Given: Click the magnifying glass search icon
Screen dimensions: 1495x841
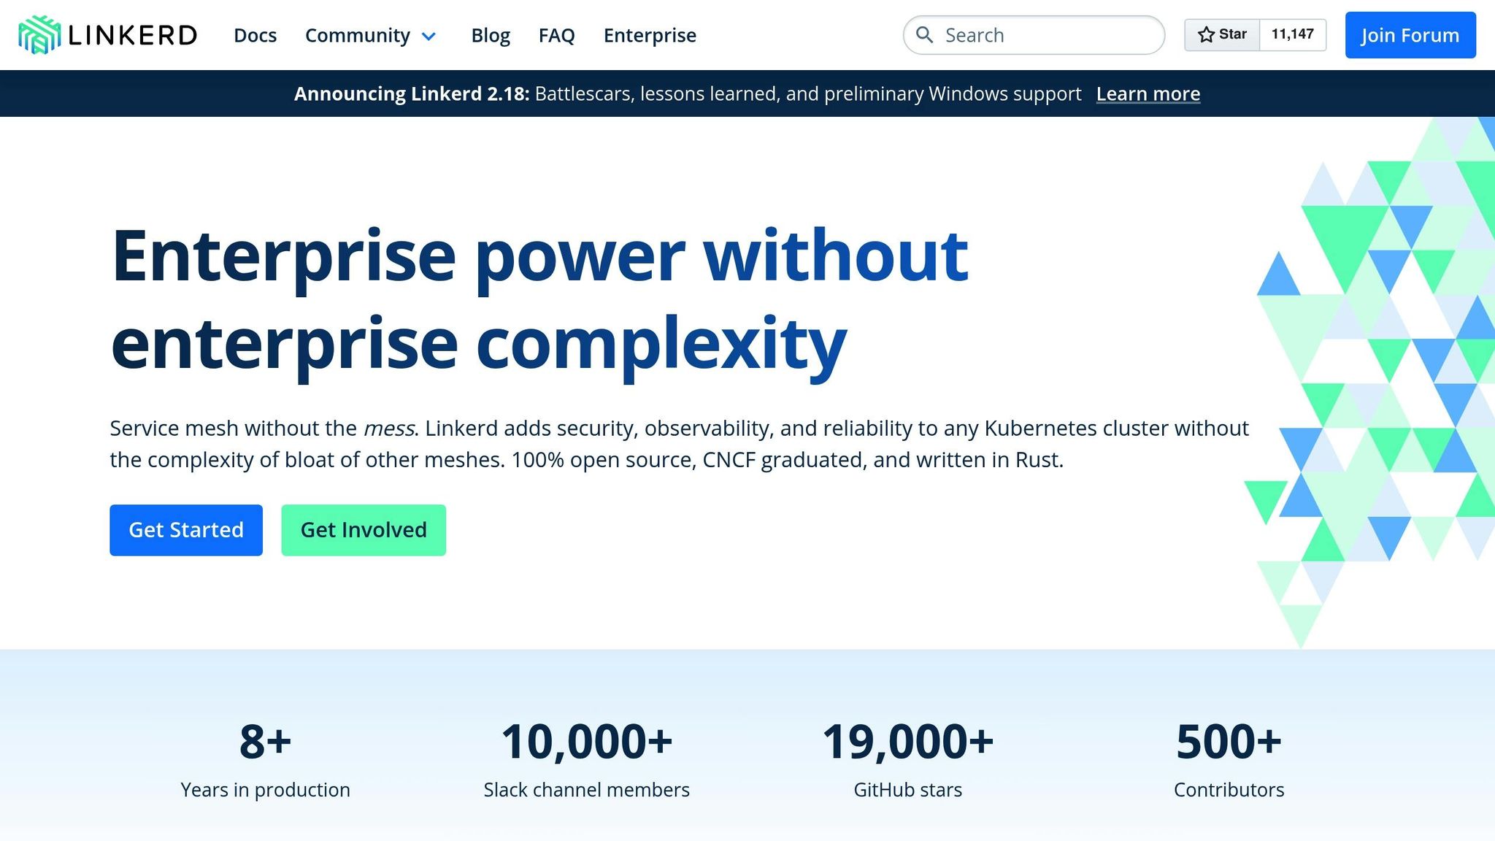Looking at the screenshot, I should point(924,35).
